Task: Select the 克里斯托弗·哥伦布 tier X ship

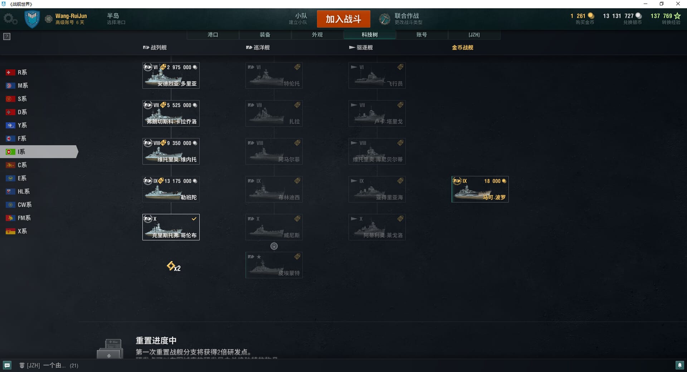Action: pos(171,227)
